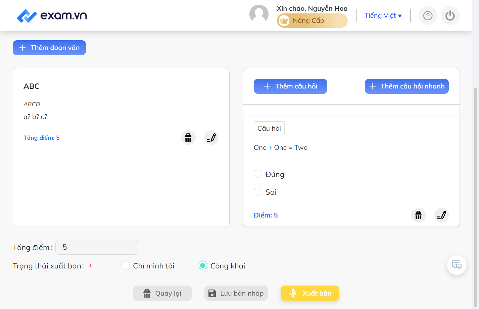Click the exam.vn logo
The height and width of the screenshot is (309, 479).
click(x=52, y=16)
